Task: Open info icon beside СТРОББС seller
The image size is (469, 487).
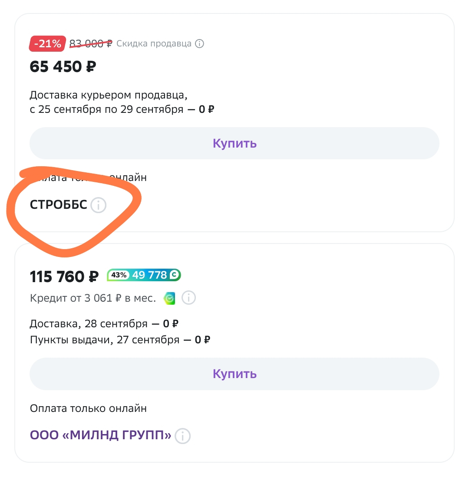Action: click(x=99, y=205)
